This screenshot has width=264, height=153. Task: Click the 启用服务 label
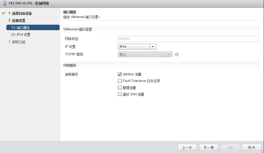pyautogui.click(x=72, y=74)
